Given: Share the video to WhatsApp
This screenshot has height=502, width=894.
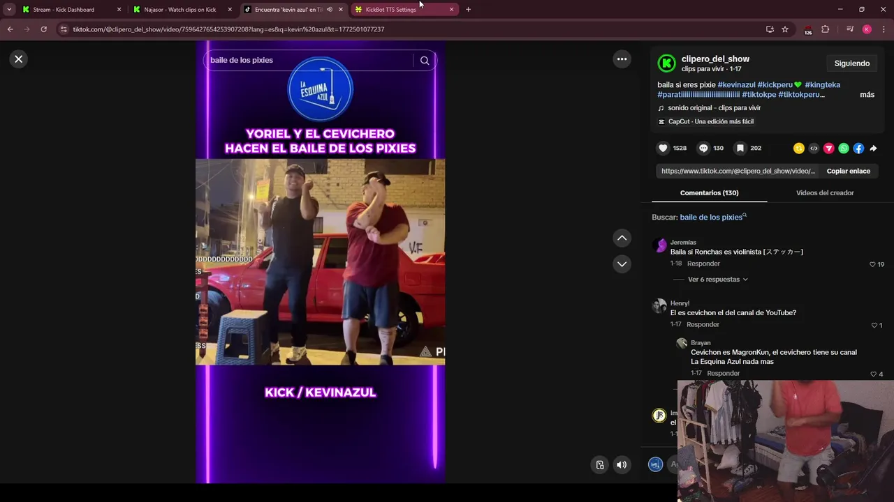Looking at the screenshot, I should coord(844,149).
